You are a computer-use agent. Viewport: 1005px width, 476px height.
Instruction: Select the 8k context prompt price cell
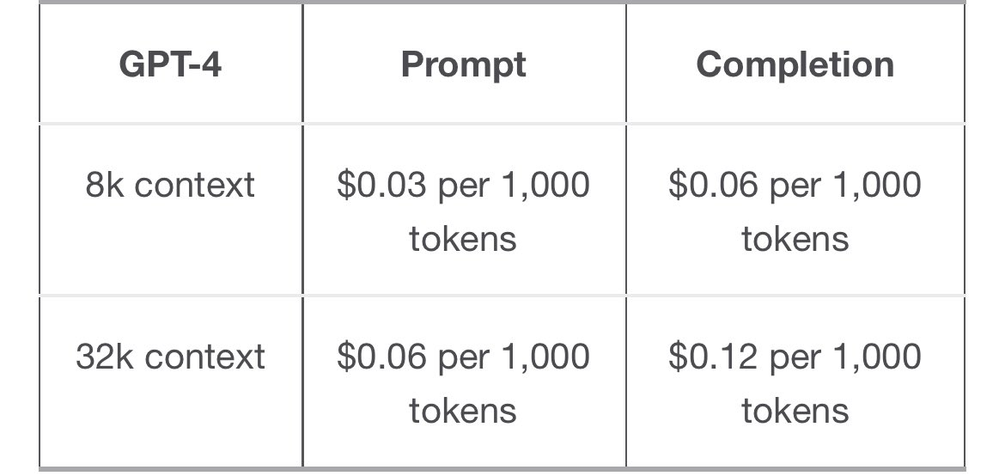(x=463, y=211)
